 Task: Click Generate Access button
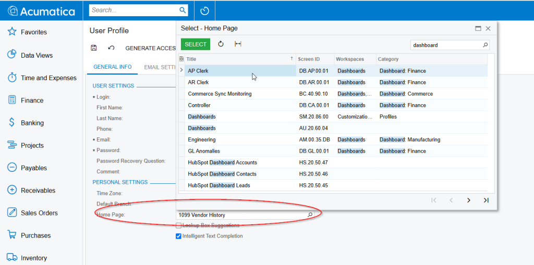151,48
